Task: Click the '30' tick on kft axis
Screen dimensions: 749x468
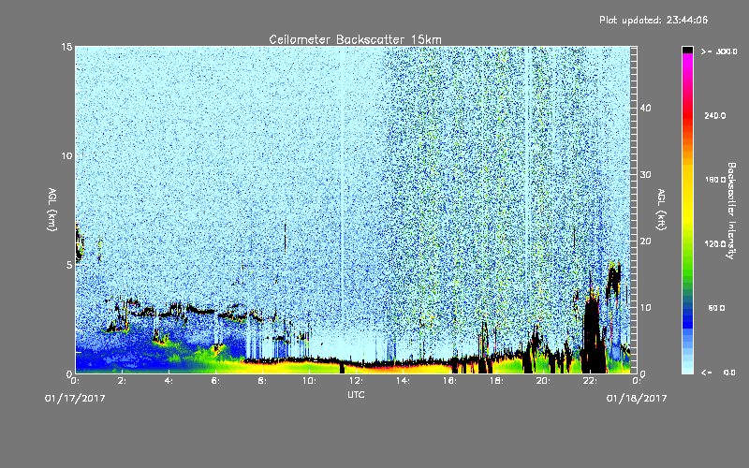Action: (645, 174)
